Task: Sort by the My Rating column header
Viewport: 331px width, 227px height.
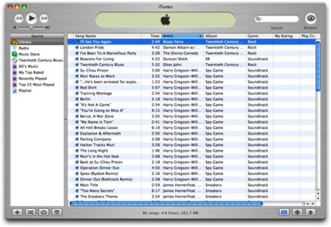Action: coord(286,36)
